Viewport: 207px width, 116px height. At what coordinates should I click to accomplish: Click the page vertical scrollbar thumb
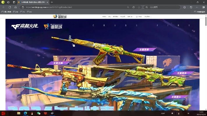[x=206, y=21]
